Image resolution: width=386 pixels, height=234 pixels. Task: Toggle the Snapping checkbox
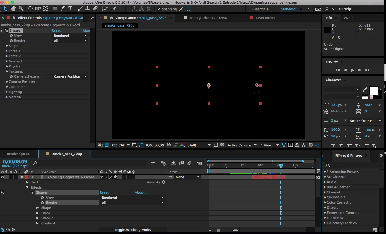[x=159, y=9]
